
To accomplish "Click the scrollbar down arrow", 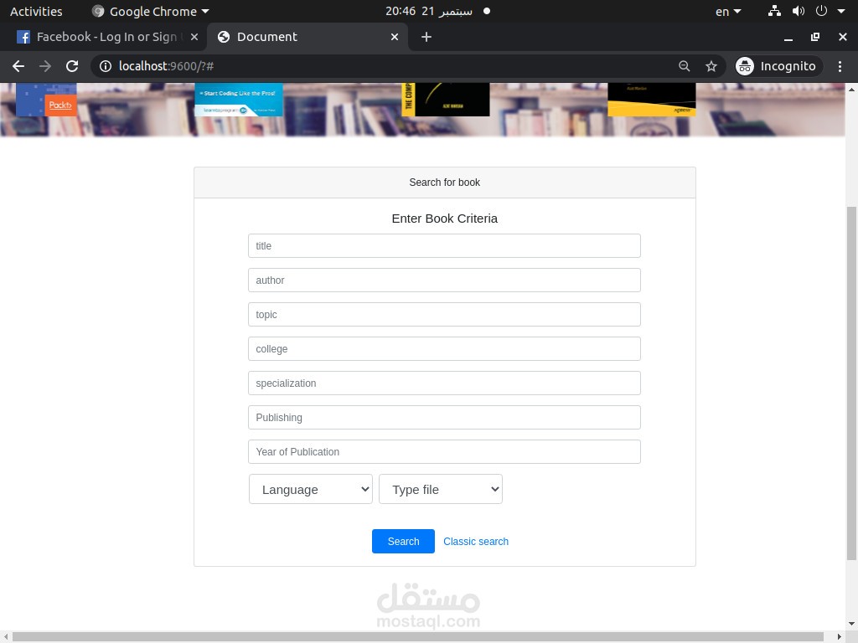I will click(851, 623).
